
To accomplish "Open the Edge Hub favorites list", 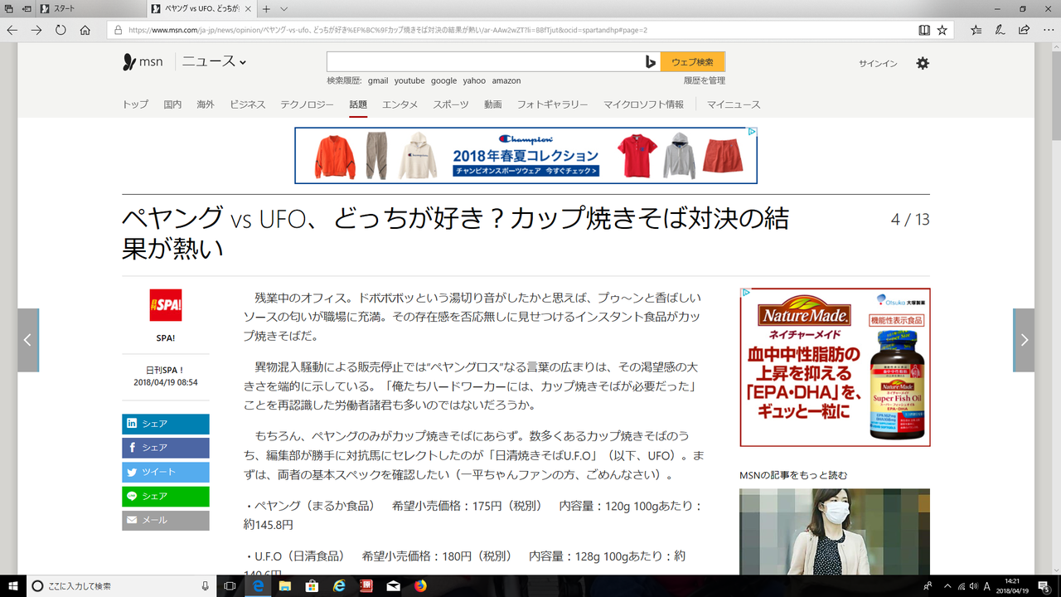I will pos(976,30).
